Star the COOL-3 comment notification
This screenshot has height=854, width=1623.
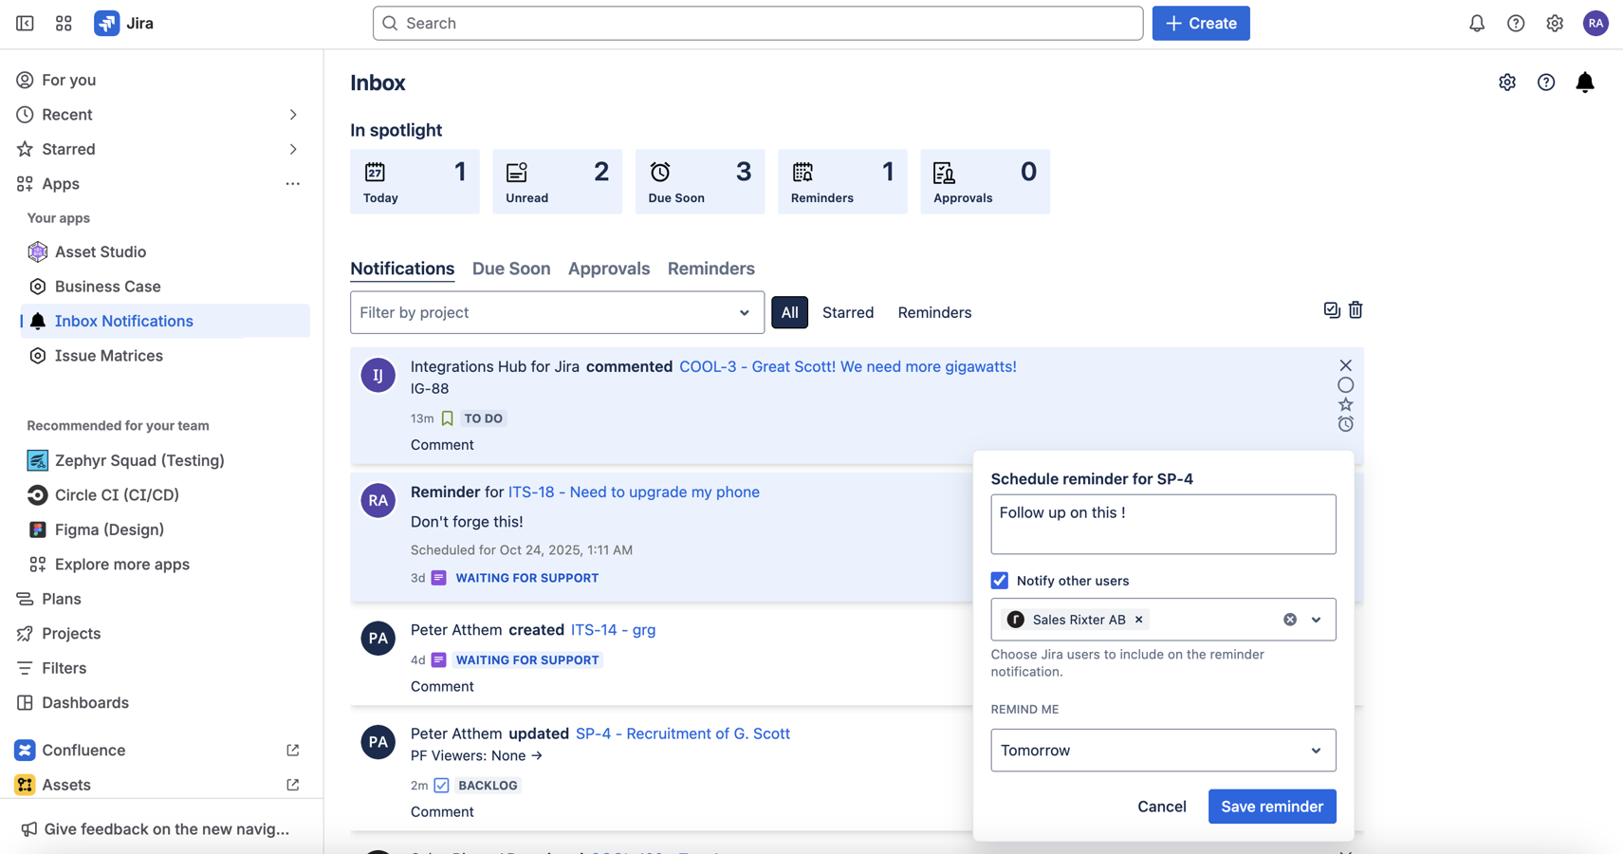click(x=1345, y=404)
